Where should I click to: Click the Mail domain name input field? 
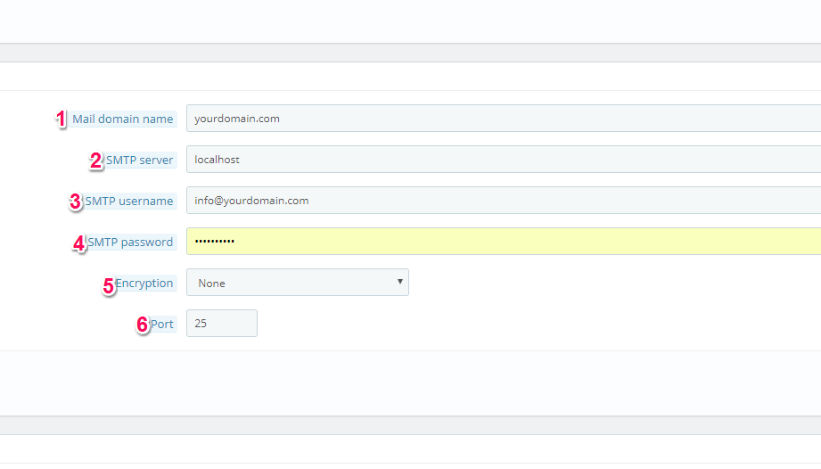504,119
